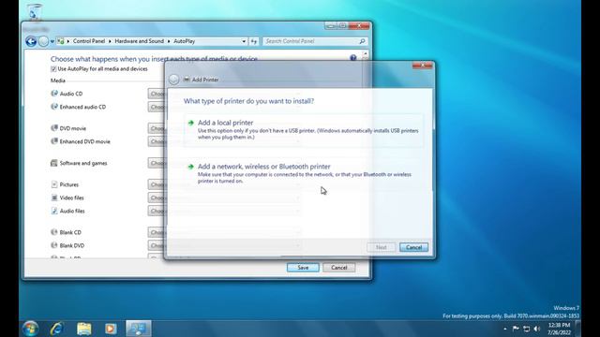
Task: Click Control Panel in the breadcrumb
Action: coord(89,41)
